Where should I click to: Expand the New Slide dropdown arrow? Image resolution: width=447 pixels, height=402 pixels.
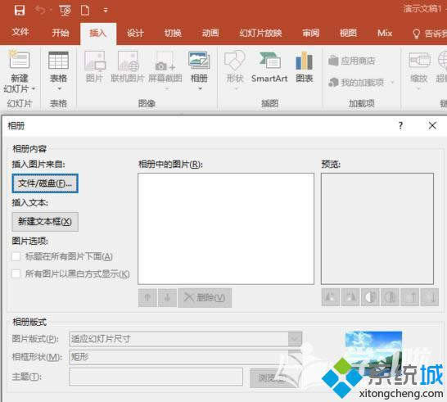(34, 89)
